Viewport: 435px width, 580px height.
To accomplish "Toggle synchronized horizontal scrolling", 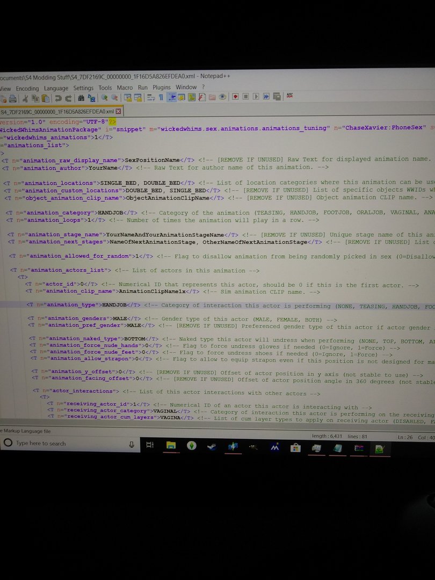I will click(137, 98).
